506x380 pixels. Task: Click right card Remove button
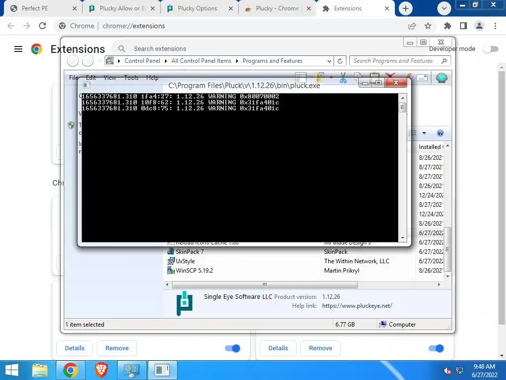coord(320,348)
